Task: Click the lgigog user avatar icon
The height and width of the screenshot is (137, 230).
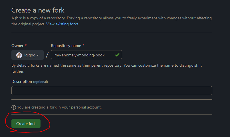Action: coord(19,55)
